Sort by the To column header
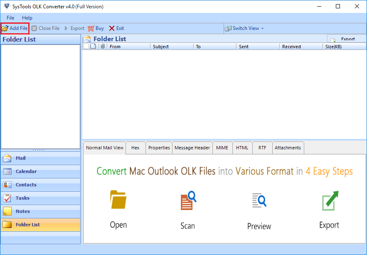 pyautogui.click(x=215, y=47)
